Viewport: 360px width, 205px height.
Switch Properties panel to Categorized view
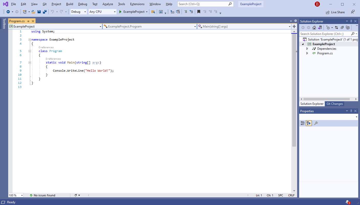click(x=302, y=123)
